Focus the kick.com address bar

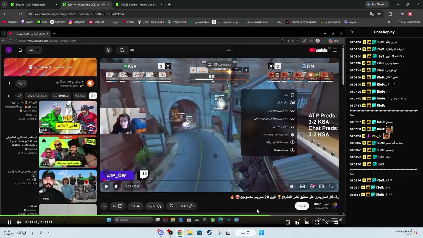(198, 14)
